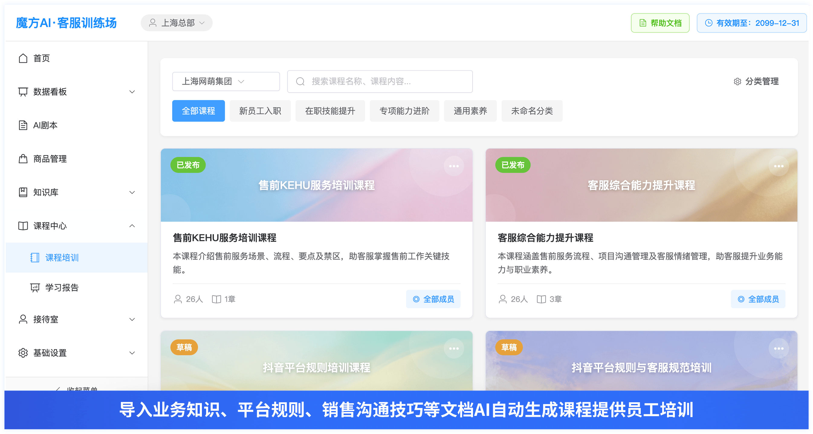
Task: Open the 抖音平台规则培训课程 cover thumbnail
Action: pos(316,361)
